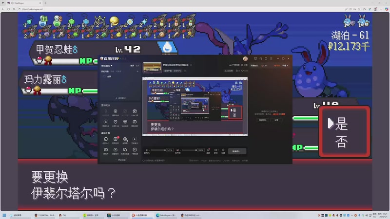Click the copy-pages icon in 基础工具 section
The height and width of the screenshot is (219, 390).
[125, 151]
